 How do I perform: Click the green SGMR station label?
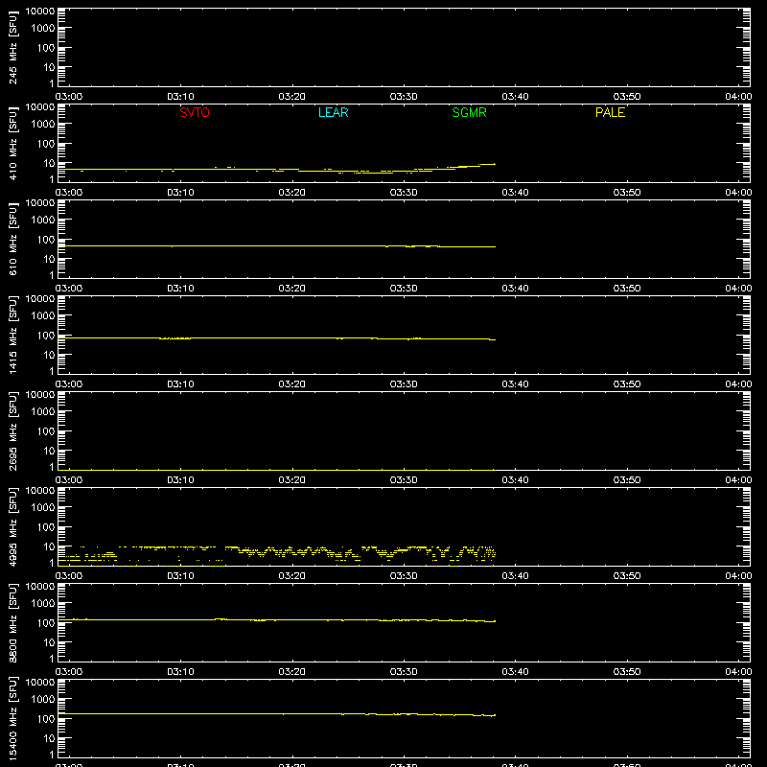click(469, 112)
